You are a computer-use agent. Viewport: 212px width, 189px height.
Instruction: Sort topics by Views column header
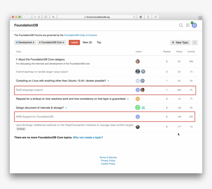point(179,52)
